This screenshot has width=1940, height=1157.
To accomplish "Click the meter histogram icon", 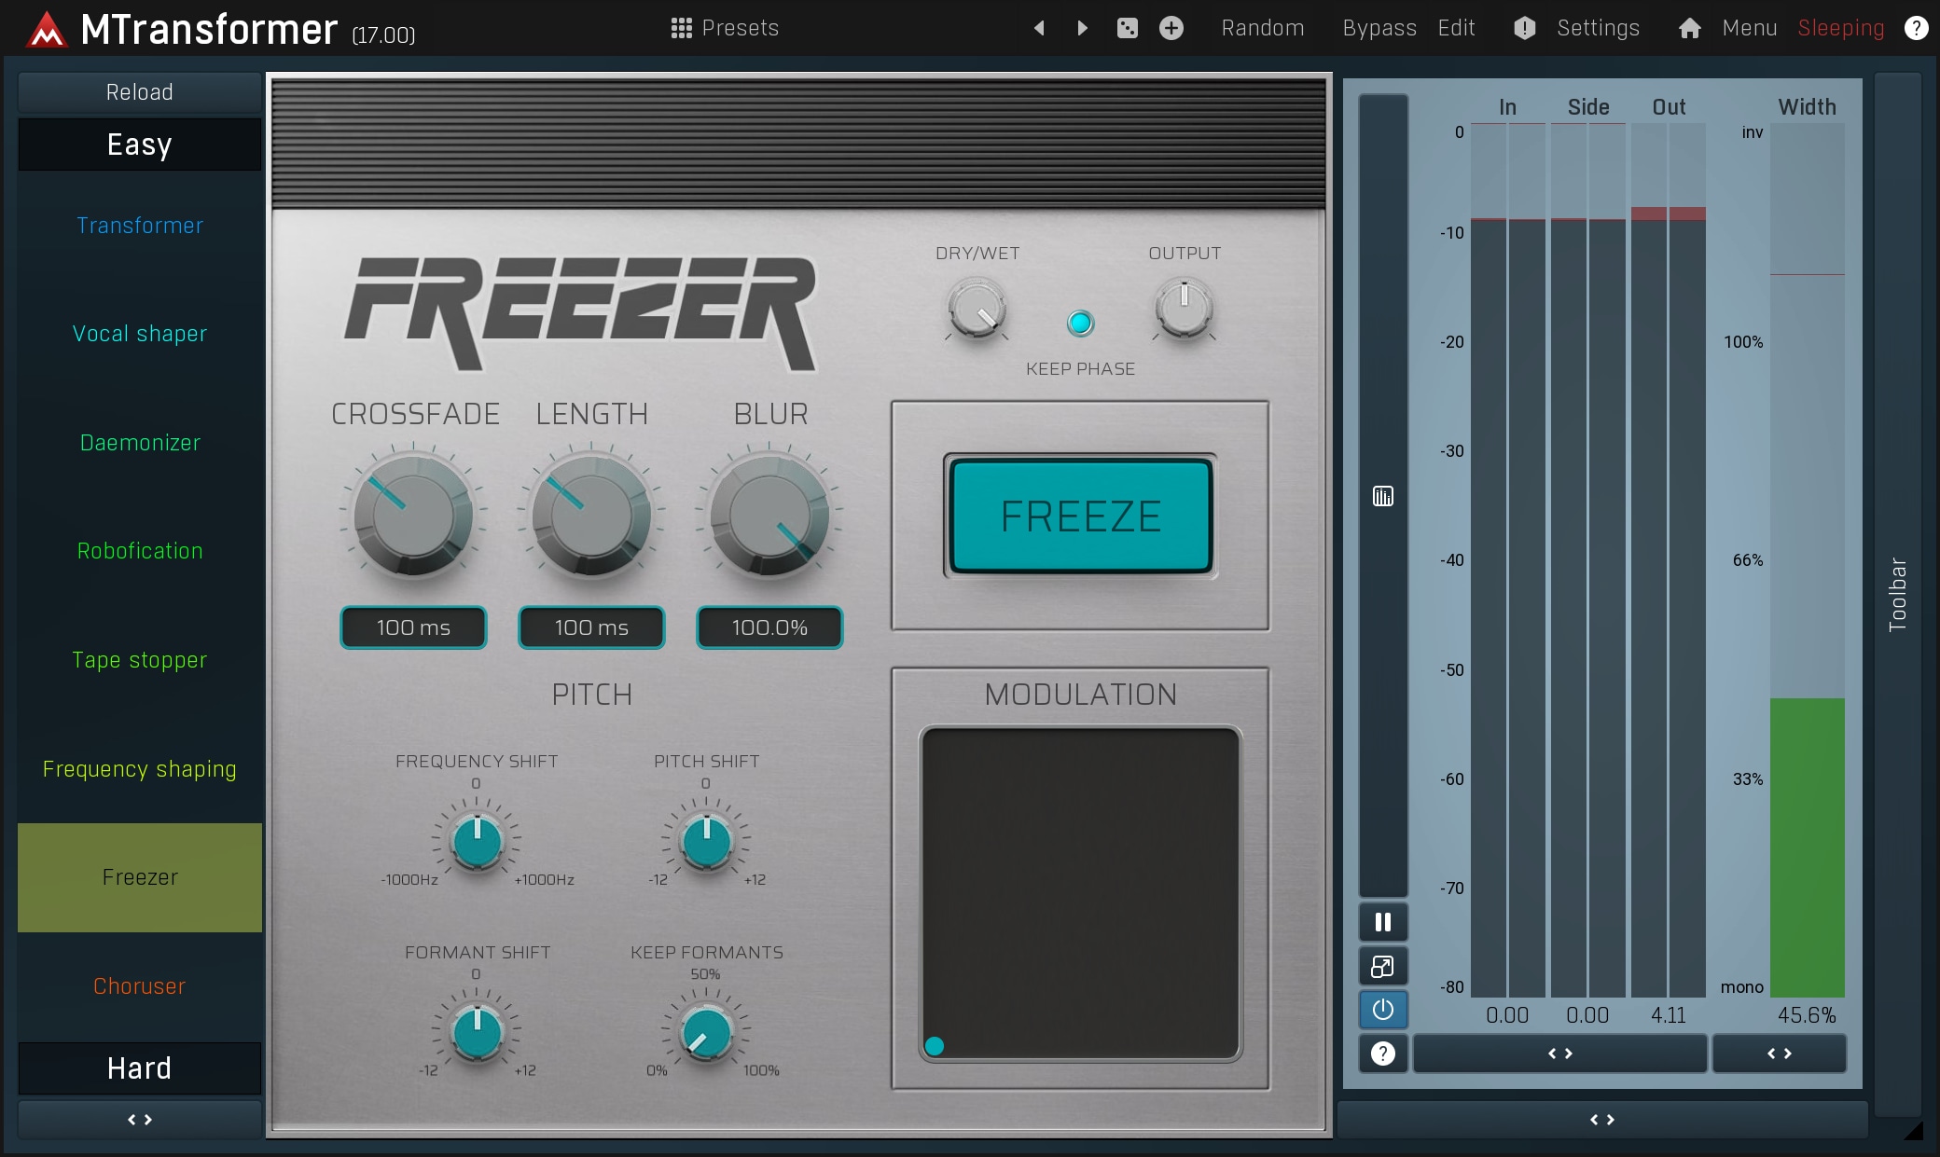I will pyautogui.click(x=1383, y=496).
